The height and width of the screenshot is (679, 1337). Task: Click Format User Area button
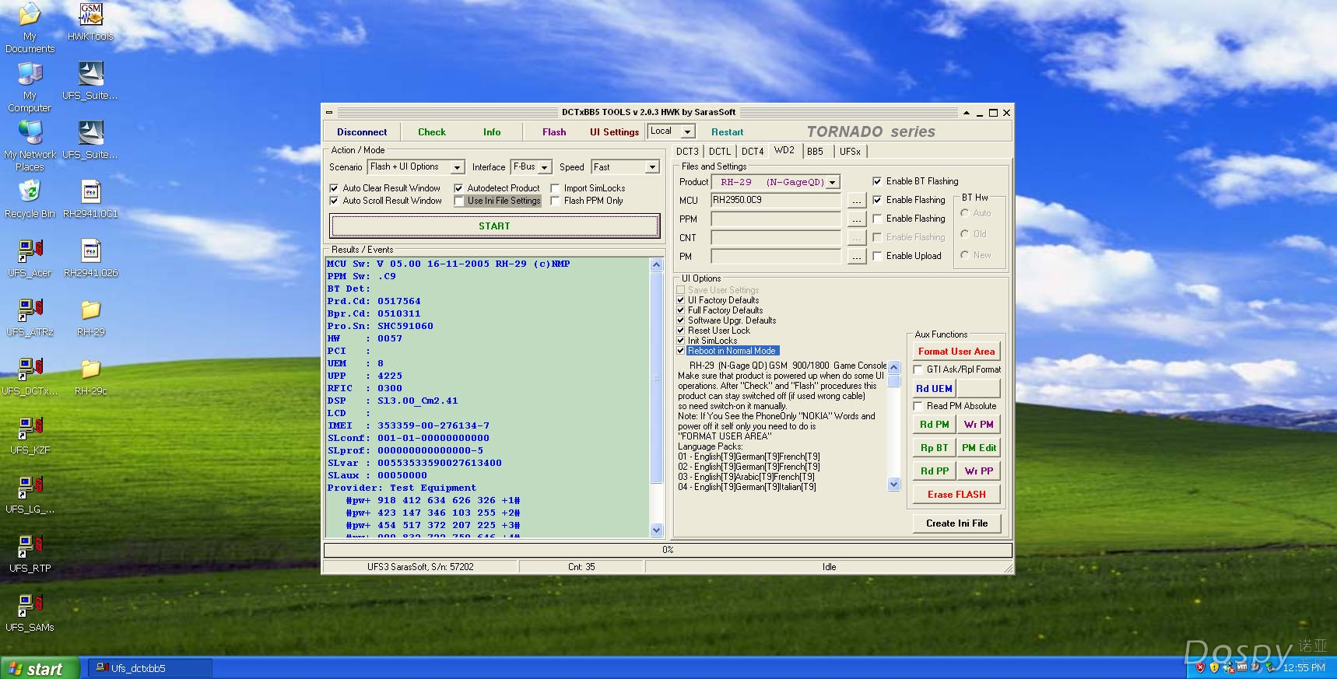956,352
